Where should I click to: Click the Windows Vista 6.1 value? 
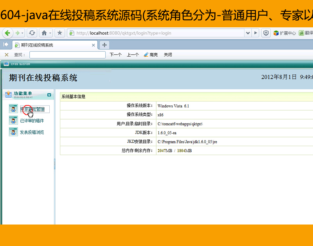173,106
